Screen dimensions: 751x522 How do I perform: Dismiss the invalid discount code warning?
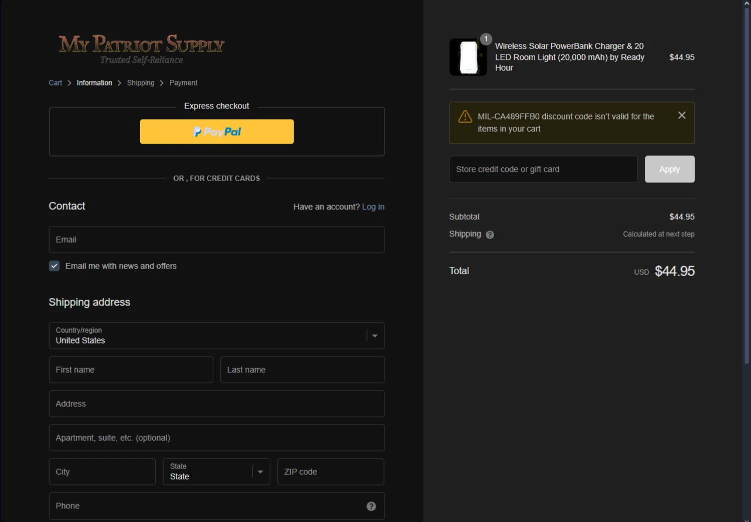682,115
